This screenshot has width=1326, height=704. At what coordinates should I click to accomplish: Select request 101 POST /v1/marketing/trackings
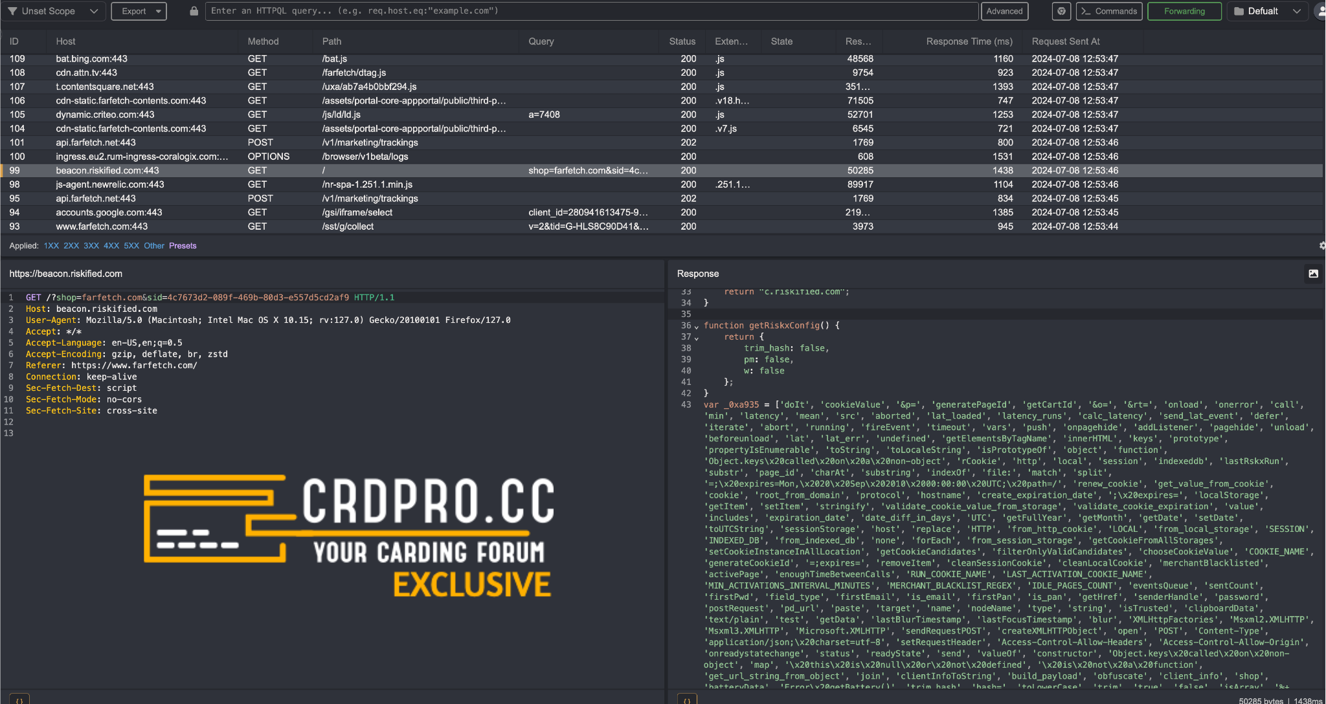click(661, 142)
